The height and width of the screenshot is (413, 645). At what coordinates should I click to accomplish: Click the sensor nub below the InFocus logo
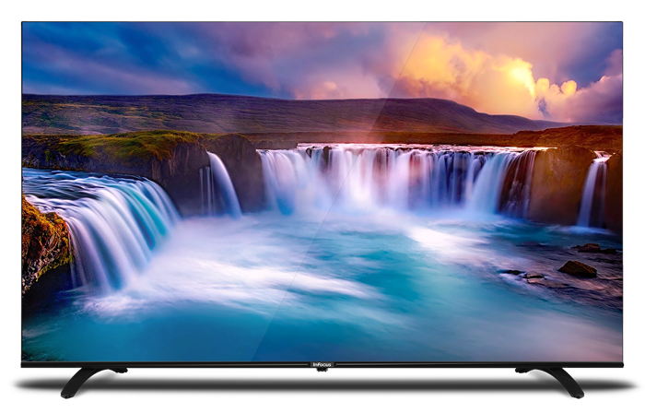(x=322, y=370)
